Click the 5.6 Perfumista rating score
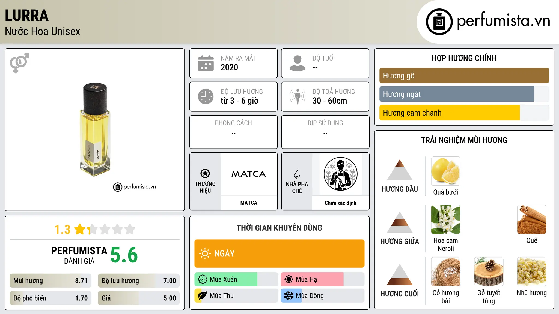 [x=124, y=255]
